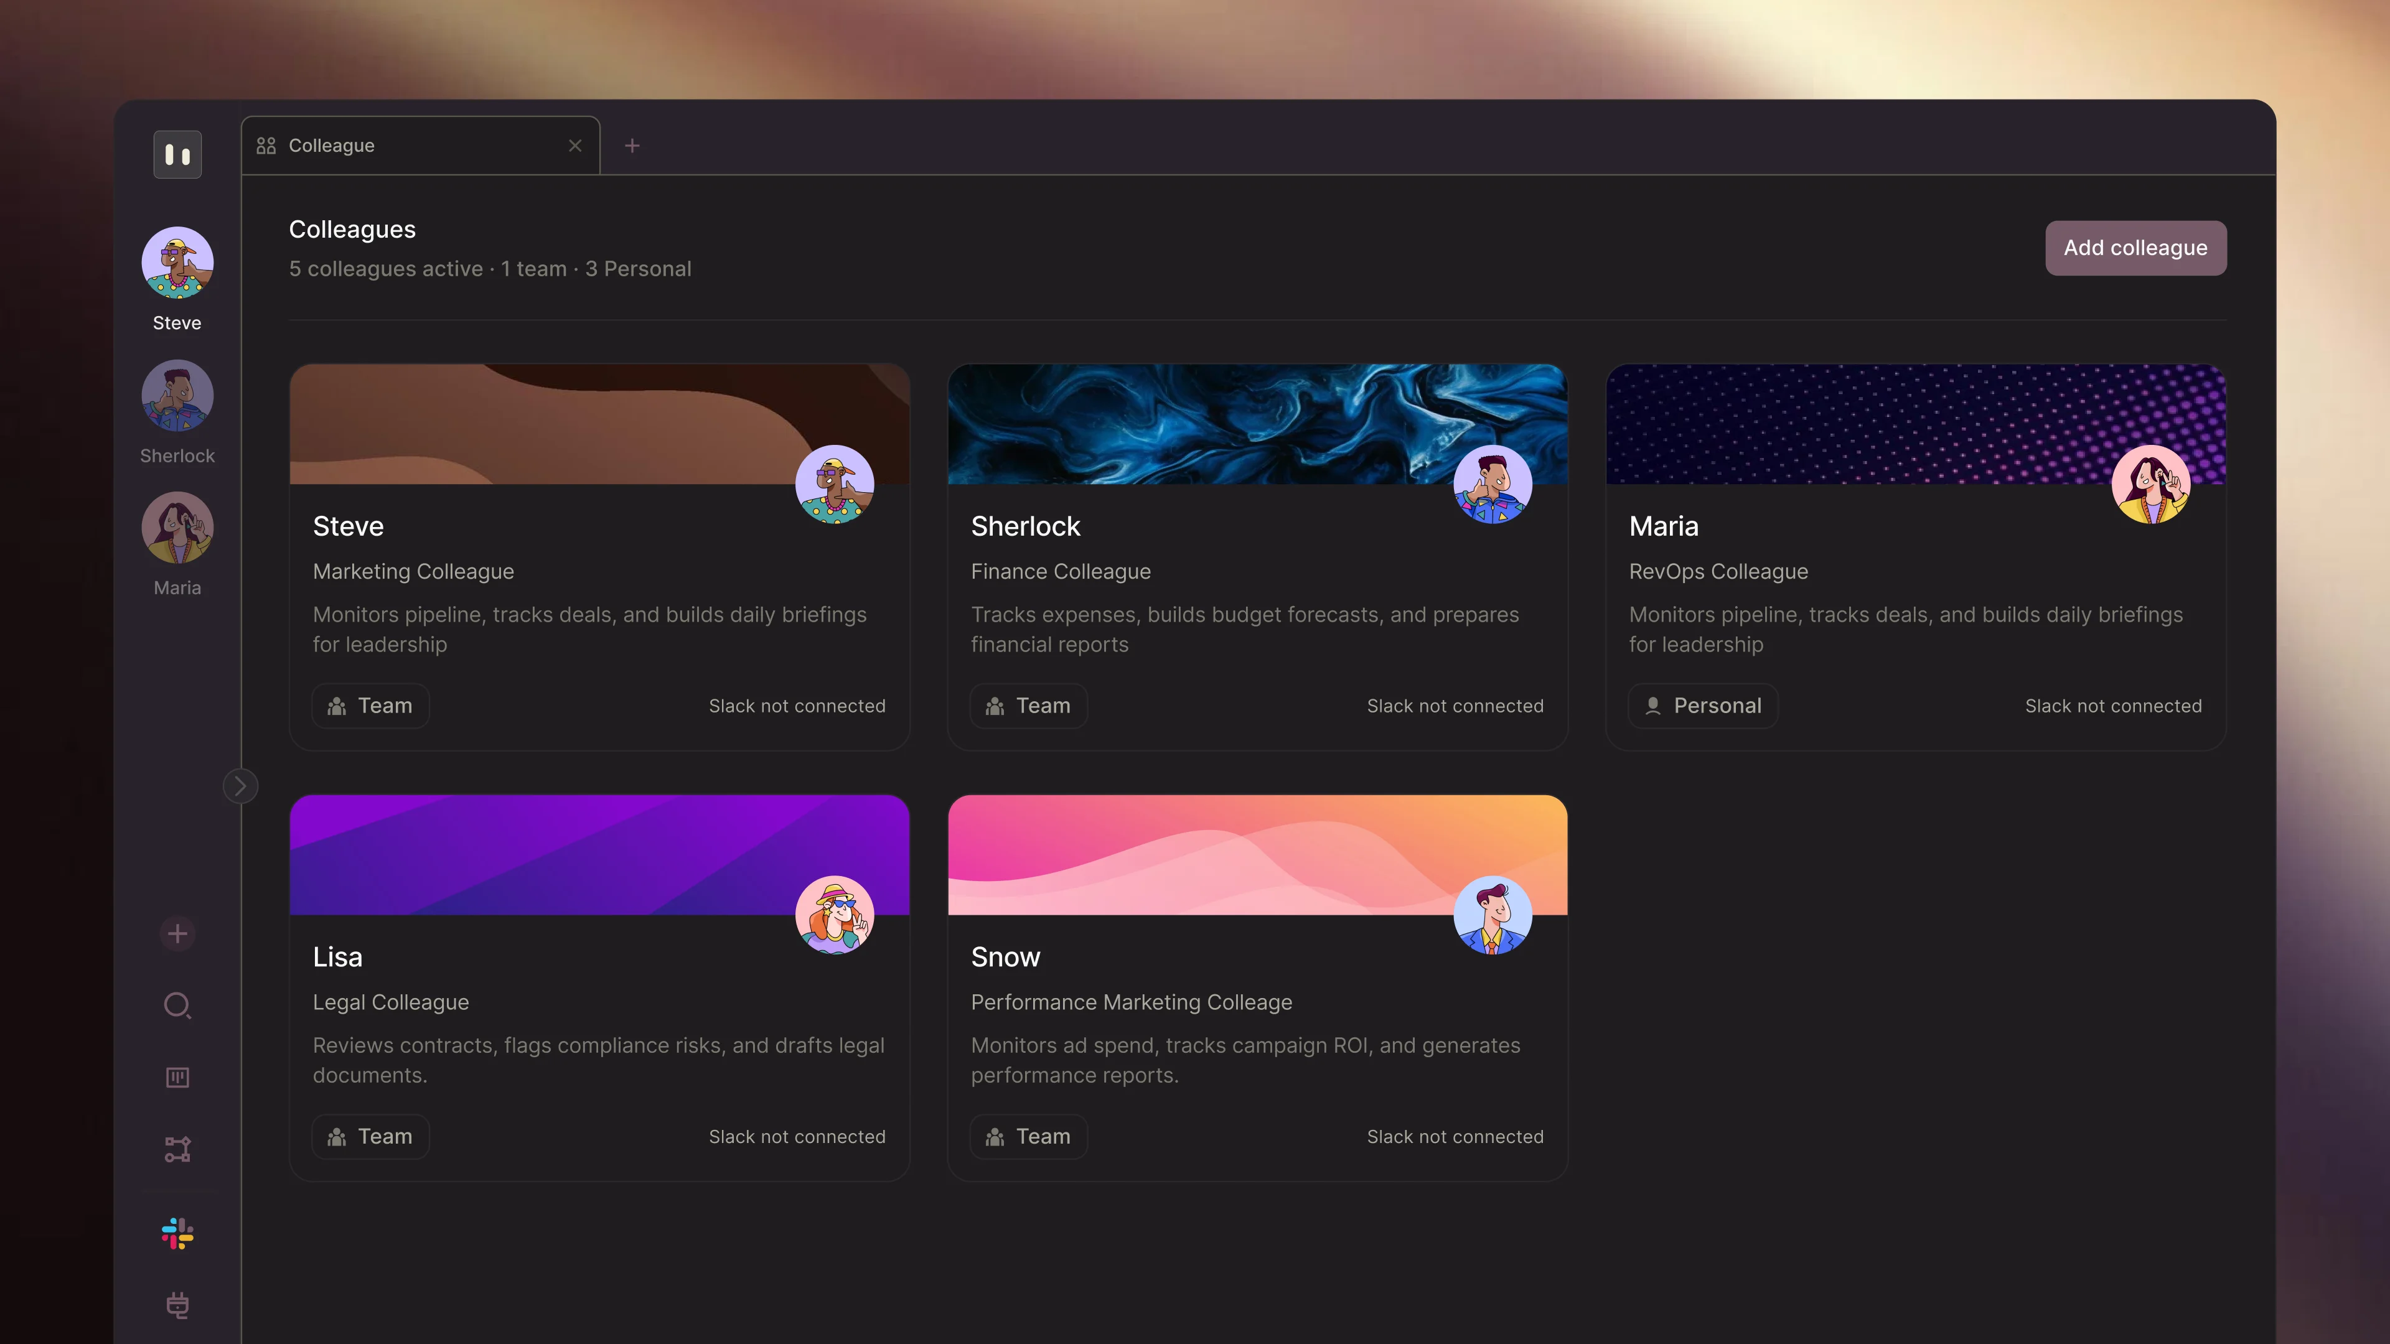Click the Add colleague button
The width and height of the screenshot is (2390, 1344).
click(2135, 248)
